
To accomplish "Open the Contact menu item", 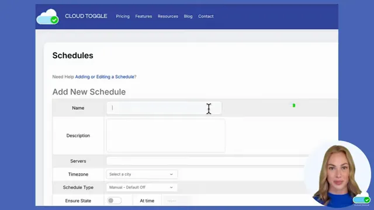I will pyautogui.click(x=206, y=16).
